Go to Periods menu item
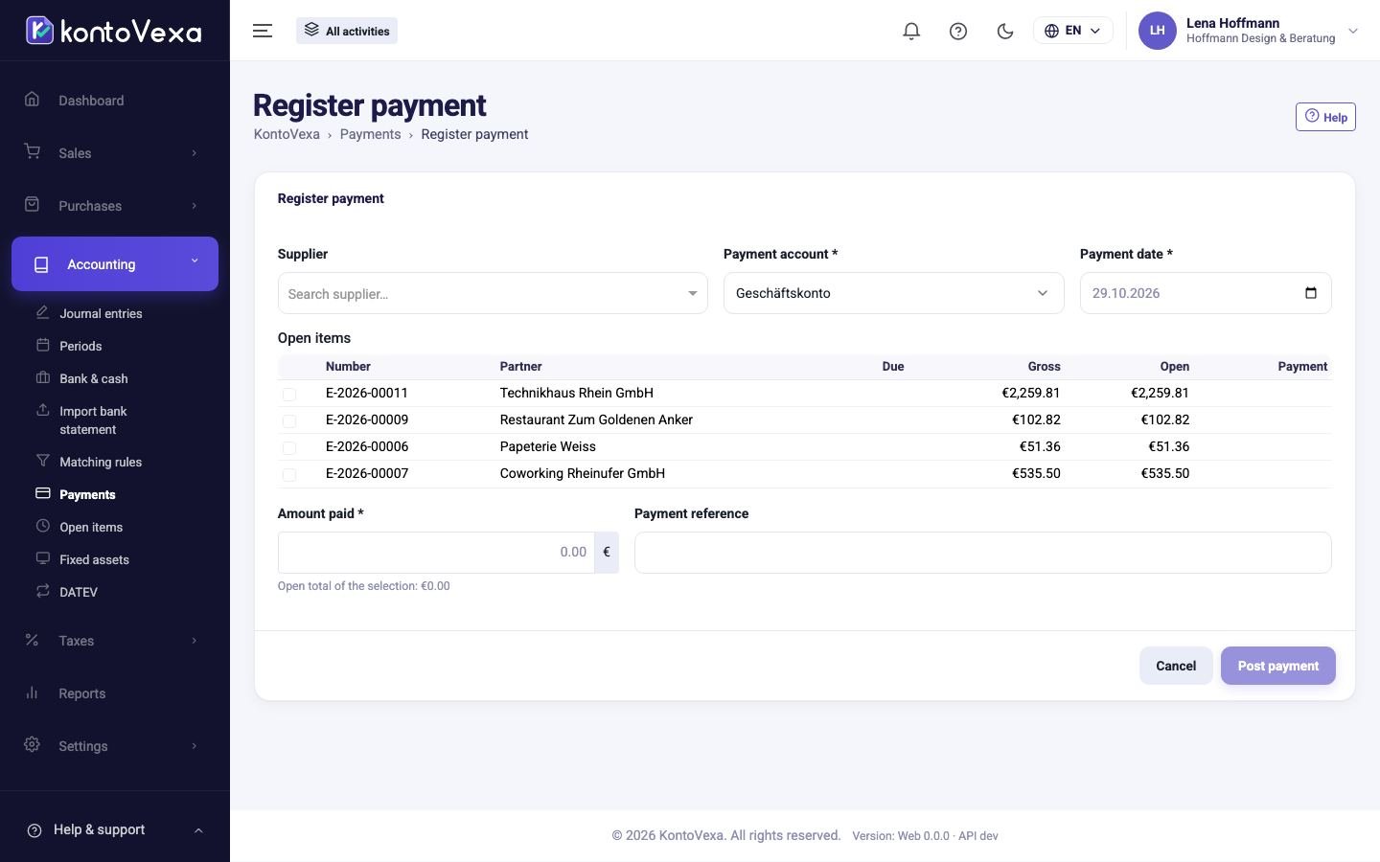The image size is (1380, 862). (x=80, y=346)
